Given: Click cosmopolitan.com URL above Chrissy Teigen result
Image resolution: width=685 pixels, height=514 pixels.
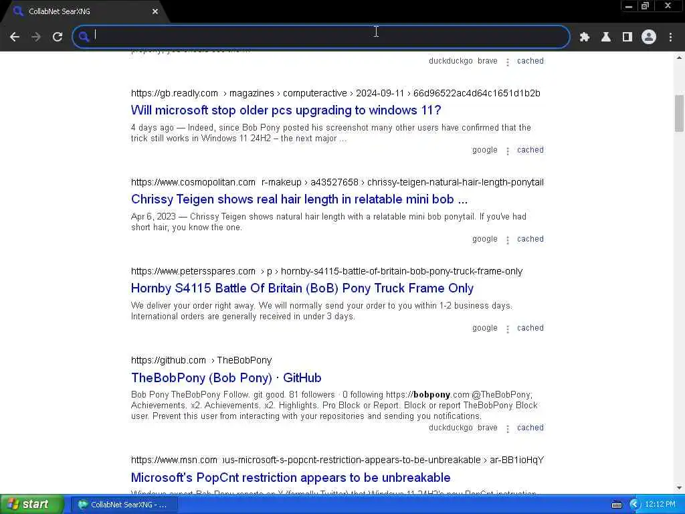Looking at the screenshot, I should point(337,182).
